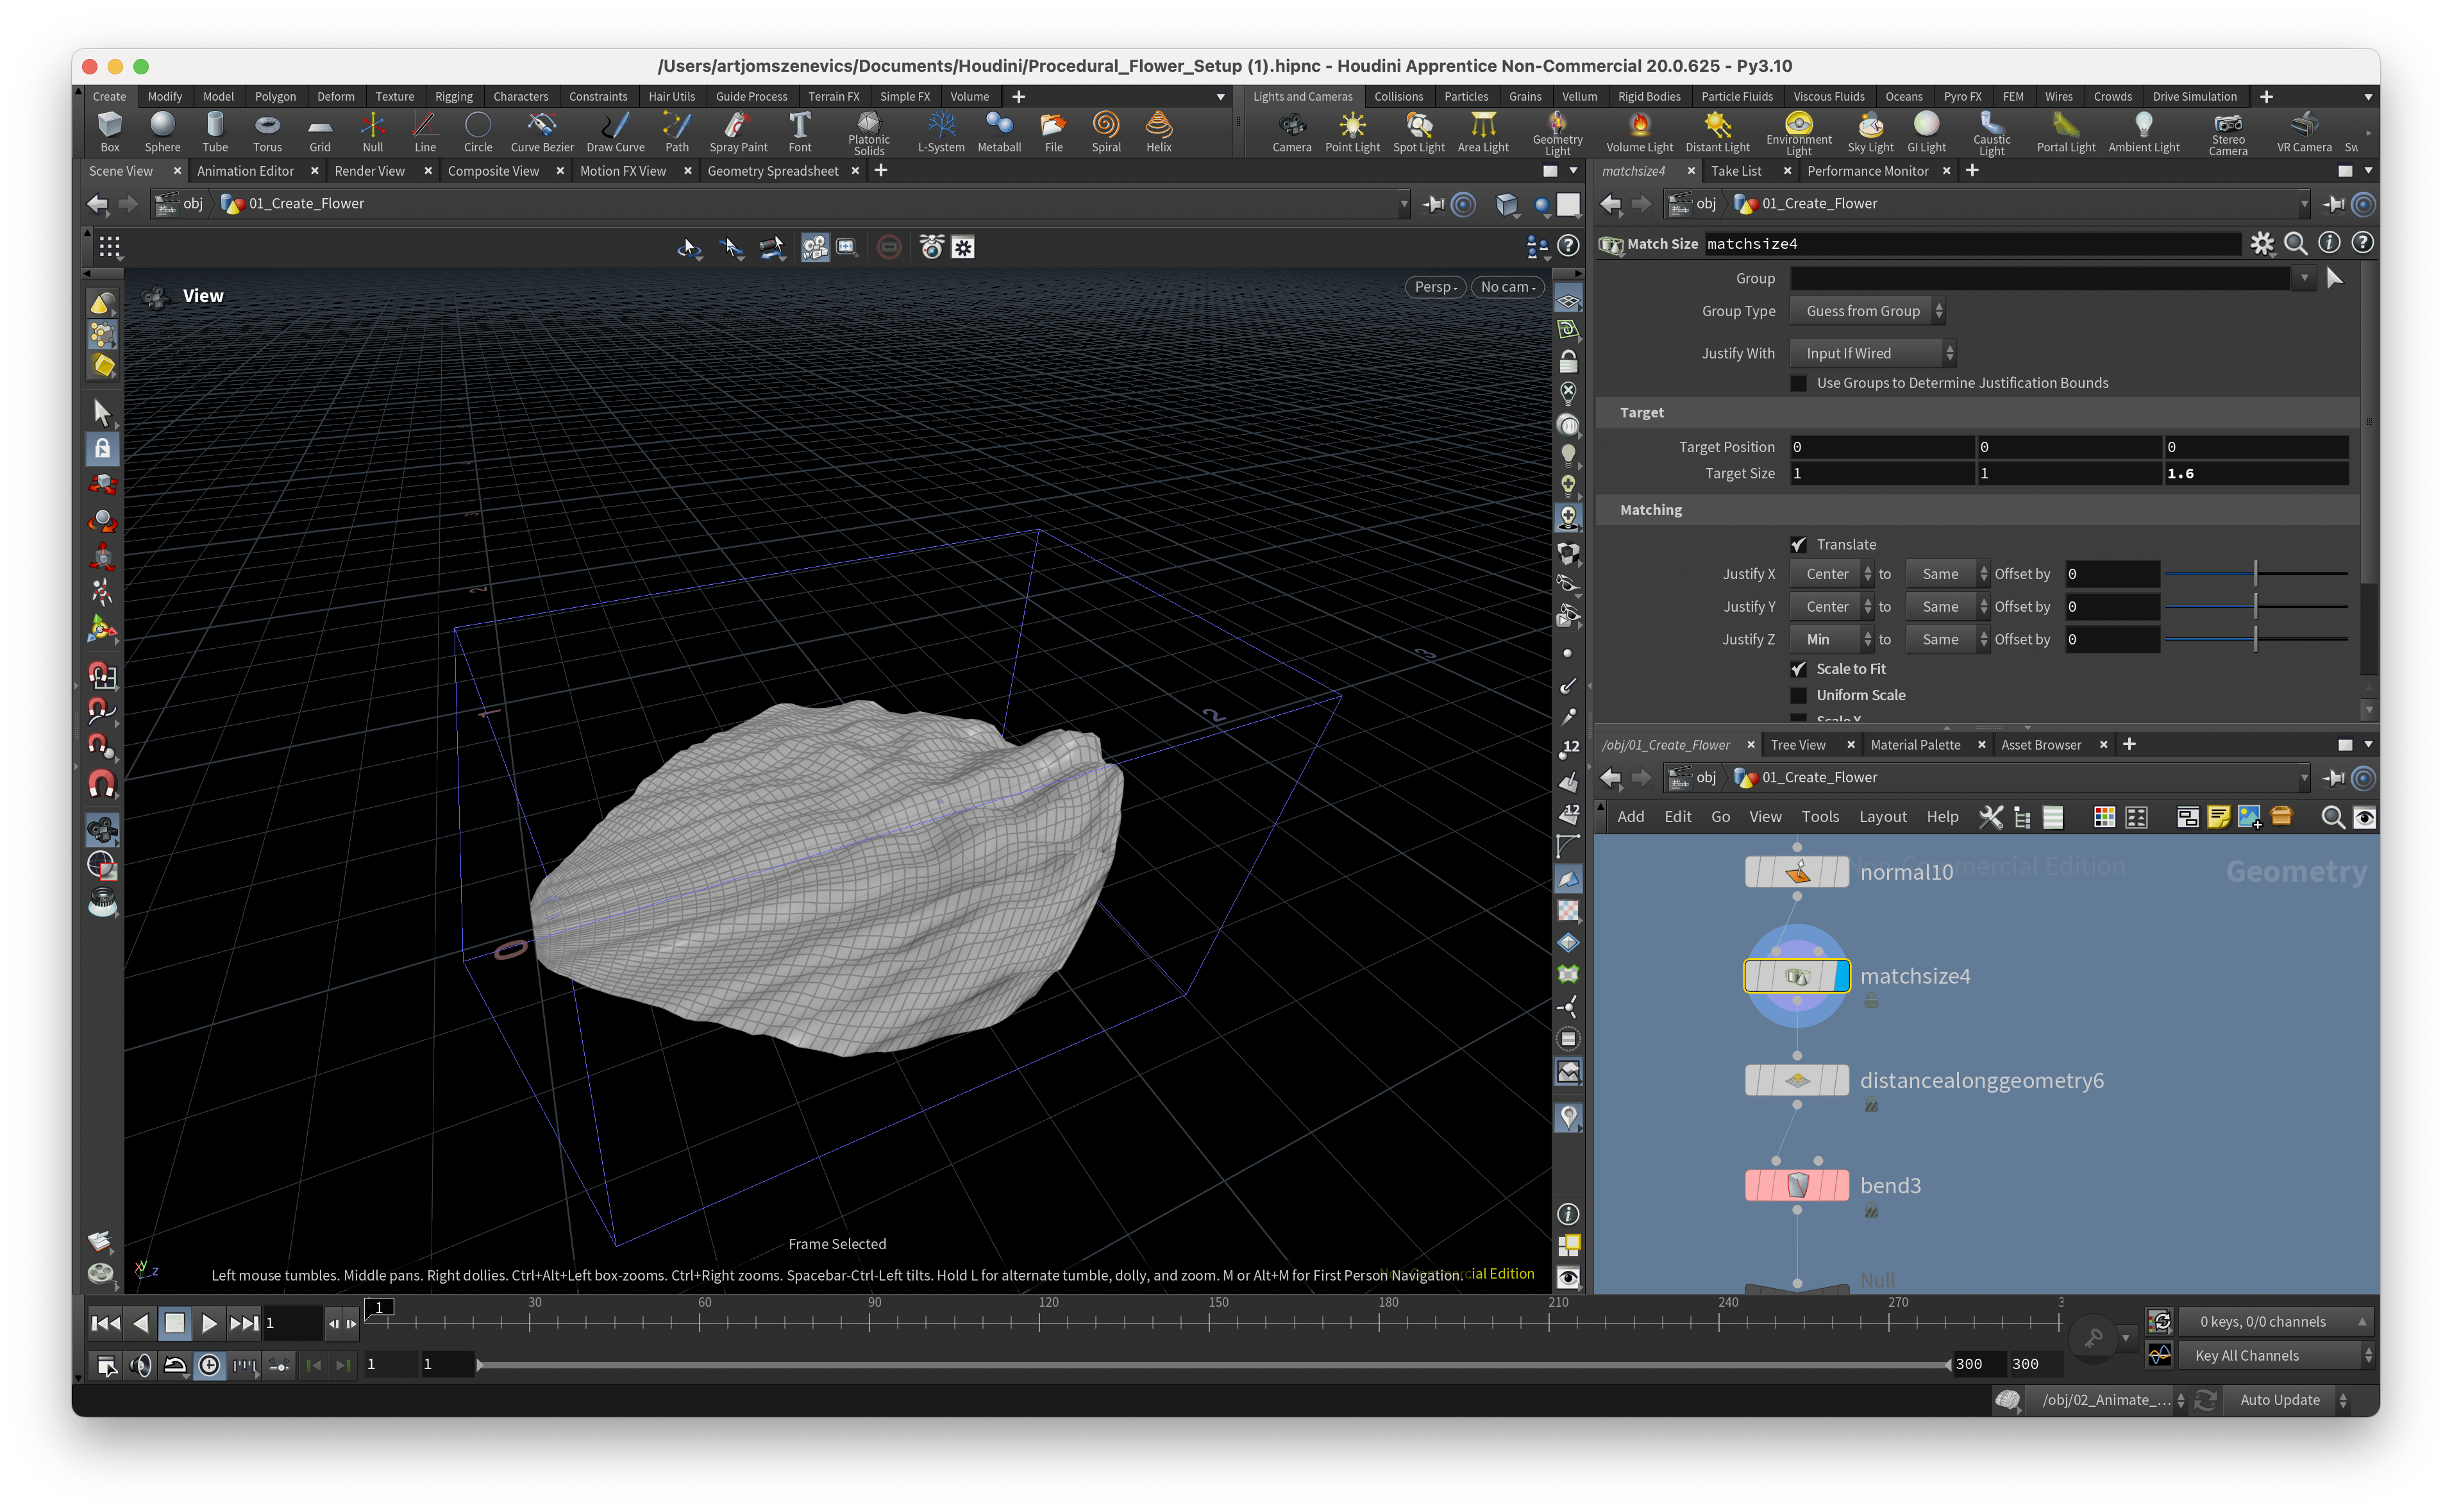Click the bend3 node in network
The height and width of the screenshot is (1512, 2452).
pos(1796,1185)
